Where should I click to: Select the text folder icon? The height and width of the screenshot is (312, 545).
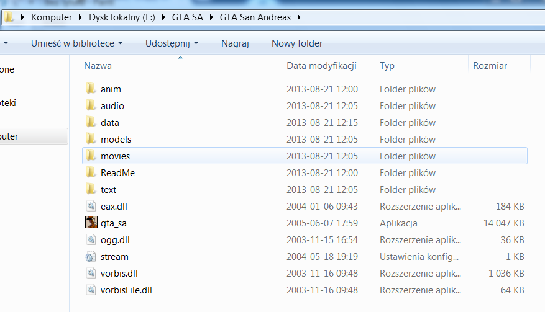[x=91, y=189]
